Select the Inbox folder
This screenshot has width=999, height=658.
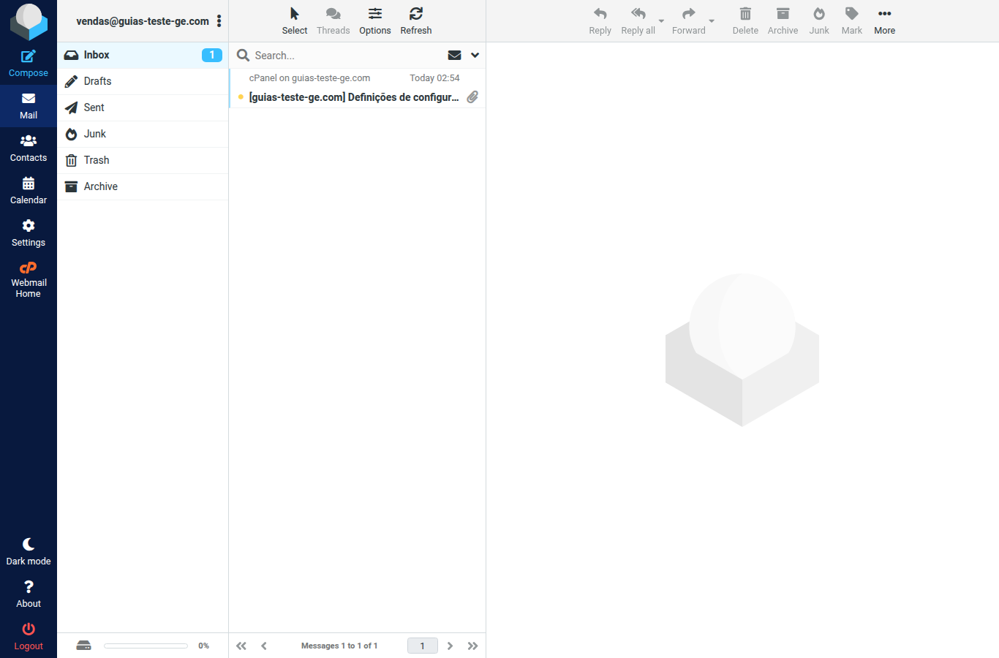tap(143, 55)
